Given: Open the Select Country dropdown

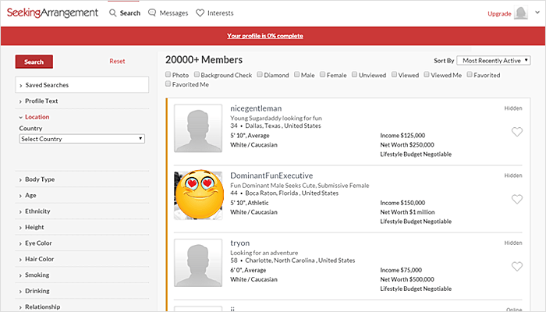Looking at the screenshot, I should 82,139.
